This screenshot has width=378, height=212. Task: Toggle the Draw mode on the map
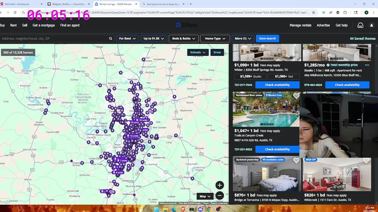pyautogui.click(x=217, y=52)
